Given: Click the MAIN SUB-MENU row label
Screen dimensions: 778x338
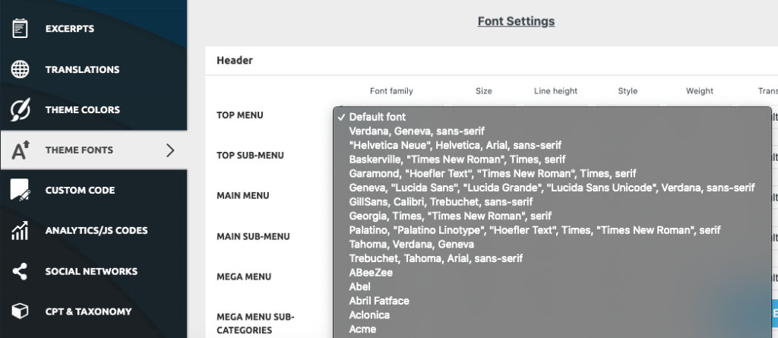Looking at the screenshot, I should click(253, 236).
